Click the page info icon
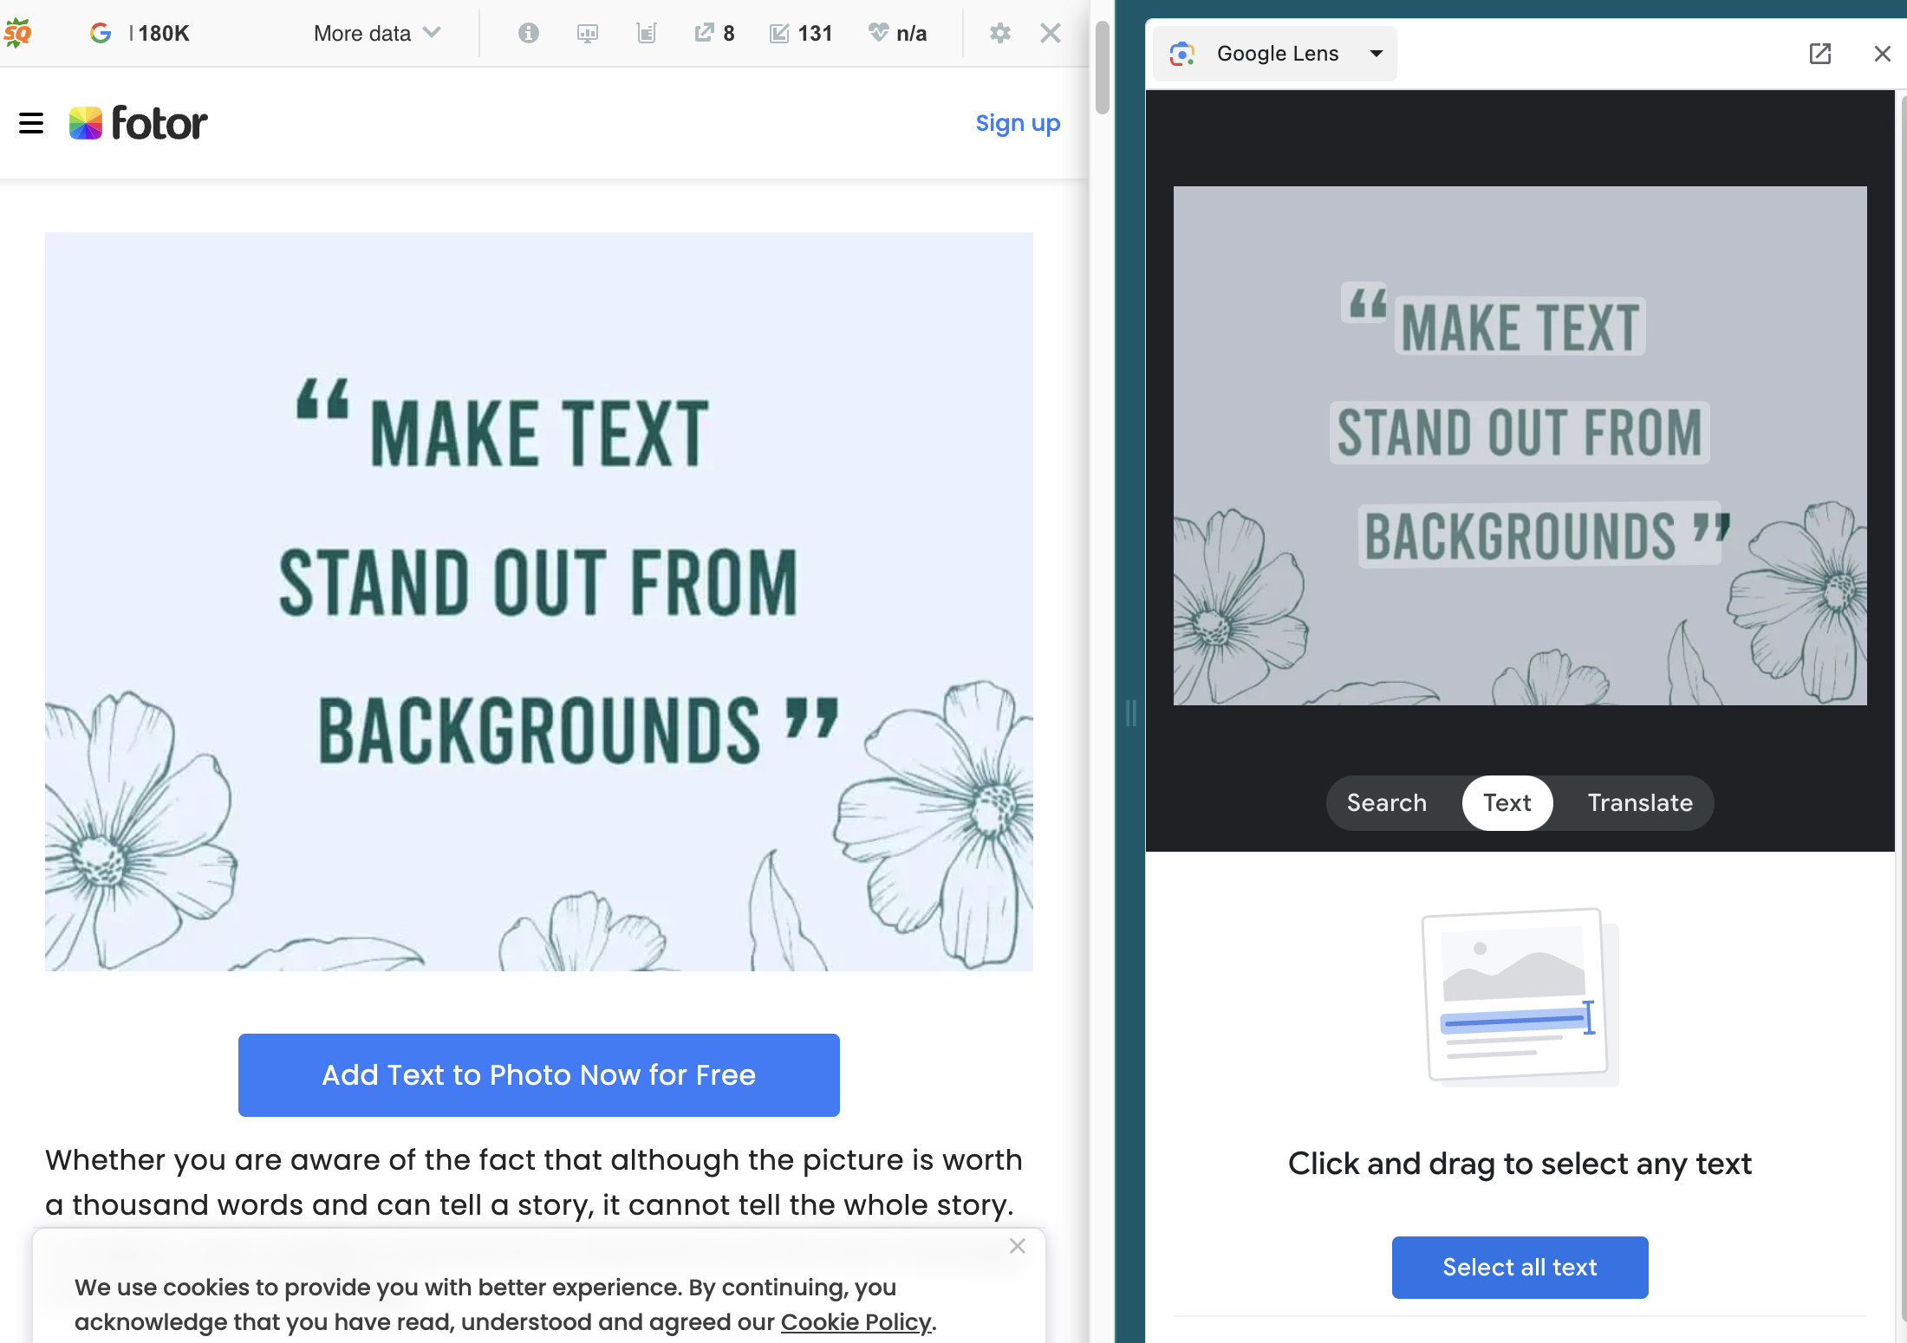The image size is (1907, 1343). (528, 33)
